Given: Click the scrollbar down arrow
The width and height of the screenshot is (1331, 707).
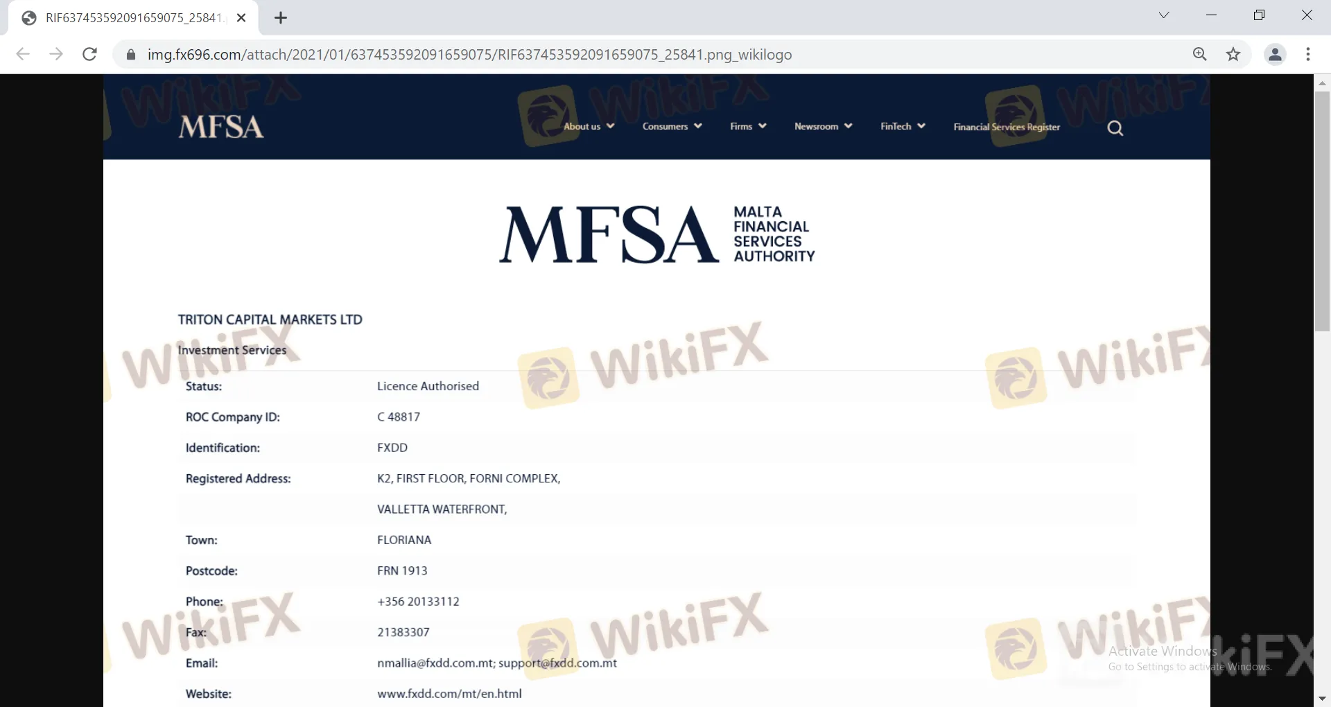Looking at the screenshot, I should [x=1322, y=699].
